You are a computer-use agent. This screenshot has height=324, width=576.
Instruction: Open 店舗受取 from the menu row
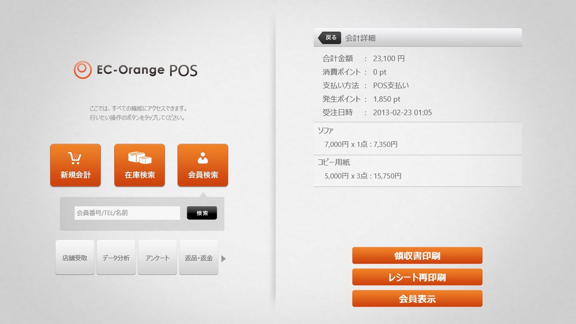(75, 257)
